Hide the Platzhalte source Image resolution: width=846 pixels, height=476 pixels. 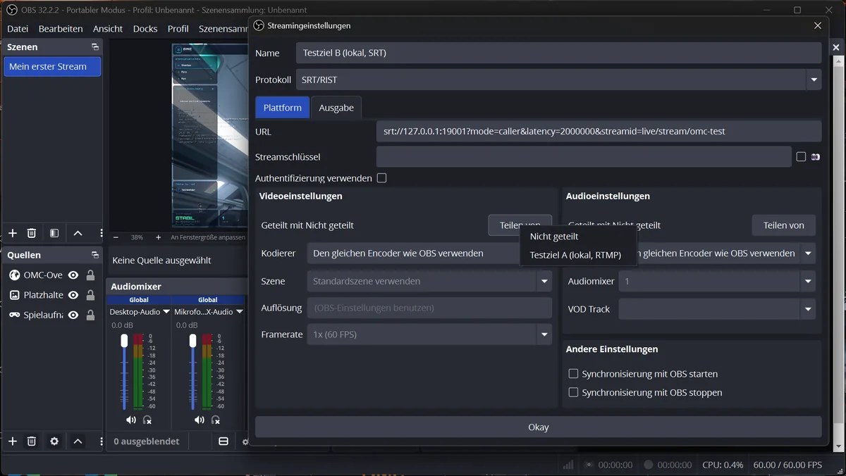pyautogui.click(x=73, y=295)
